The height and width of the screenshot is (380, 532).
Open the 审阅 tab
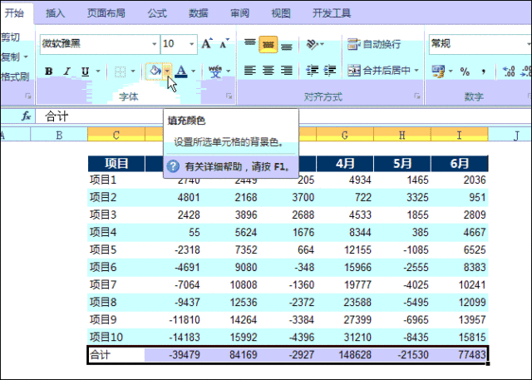click(240, 13)
